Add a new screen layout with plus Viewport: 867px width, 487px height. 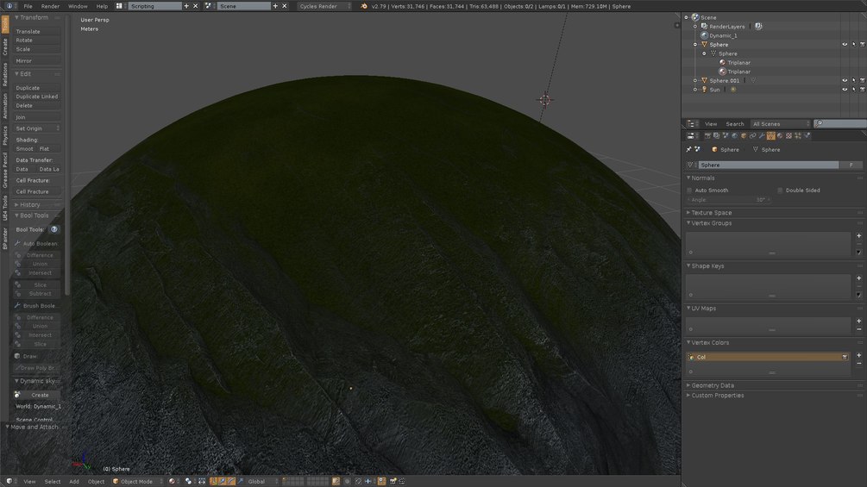pyautogui.click(x=186, y=6)
